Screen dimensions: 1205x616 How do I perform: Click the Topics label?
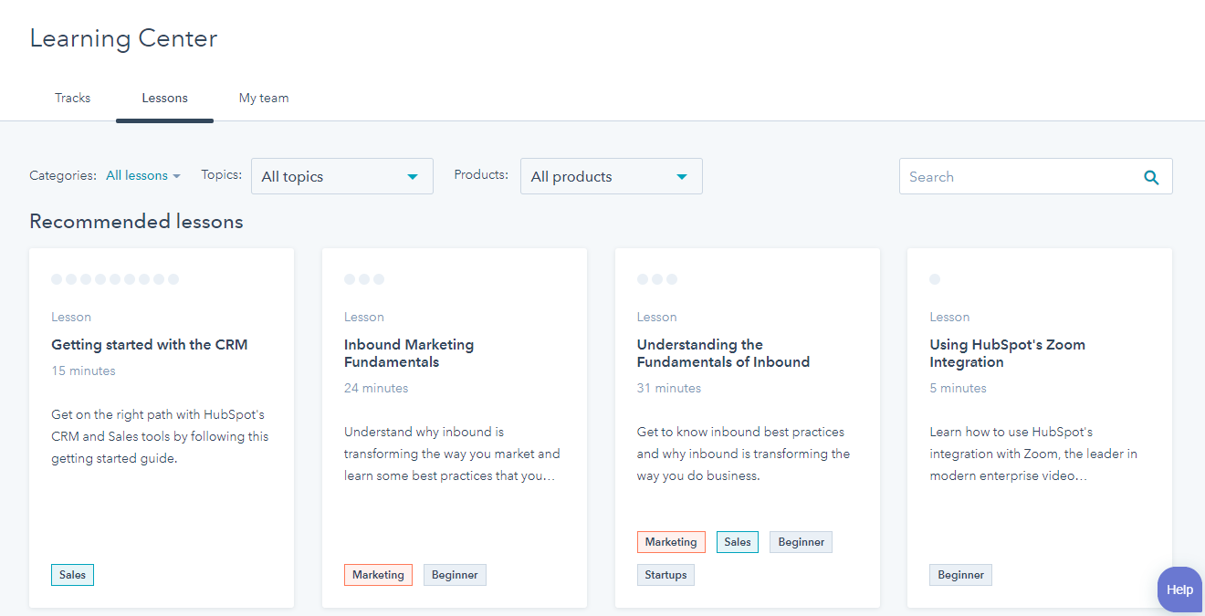coord(222,174)
